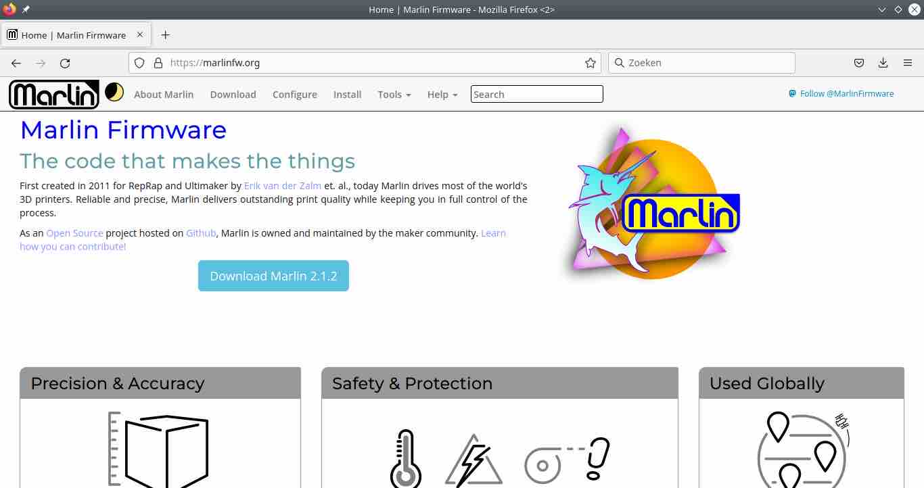Screen dimensions: 924x488
Task: Open the downloads arrow icon
Action: pyautogui.click(x=883, y=63)
